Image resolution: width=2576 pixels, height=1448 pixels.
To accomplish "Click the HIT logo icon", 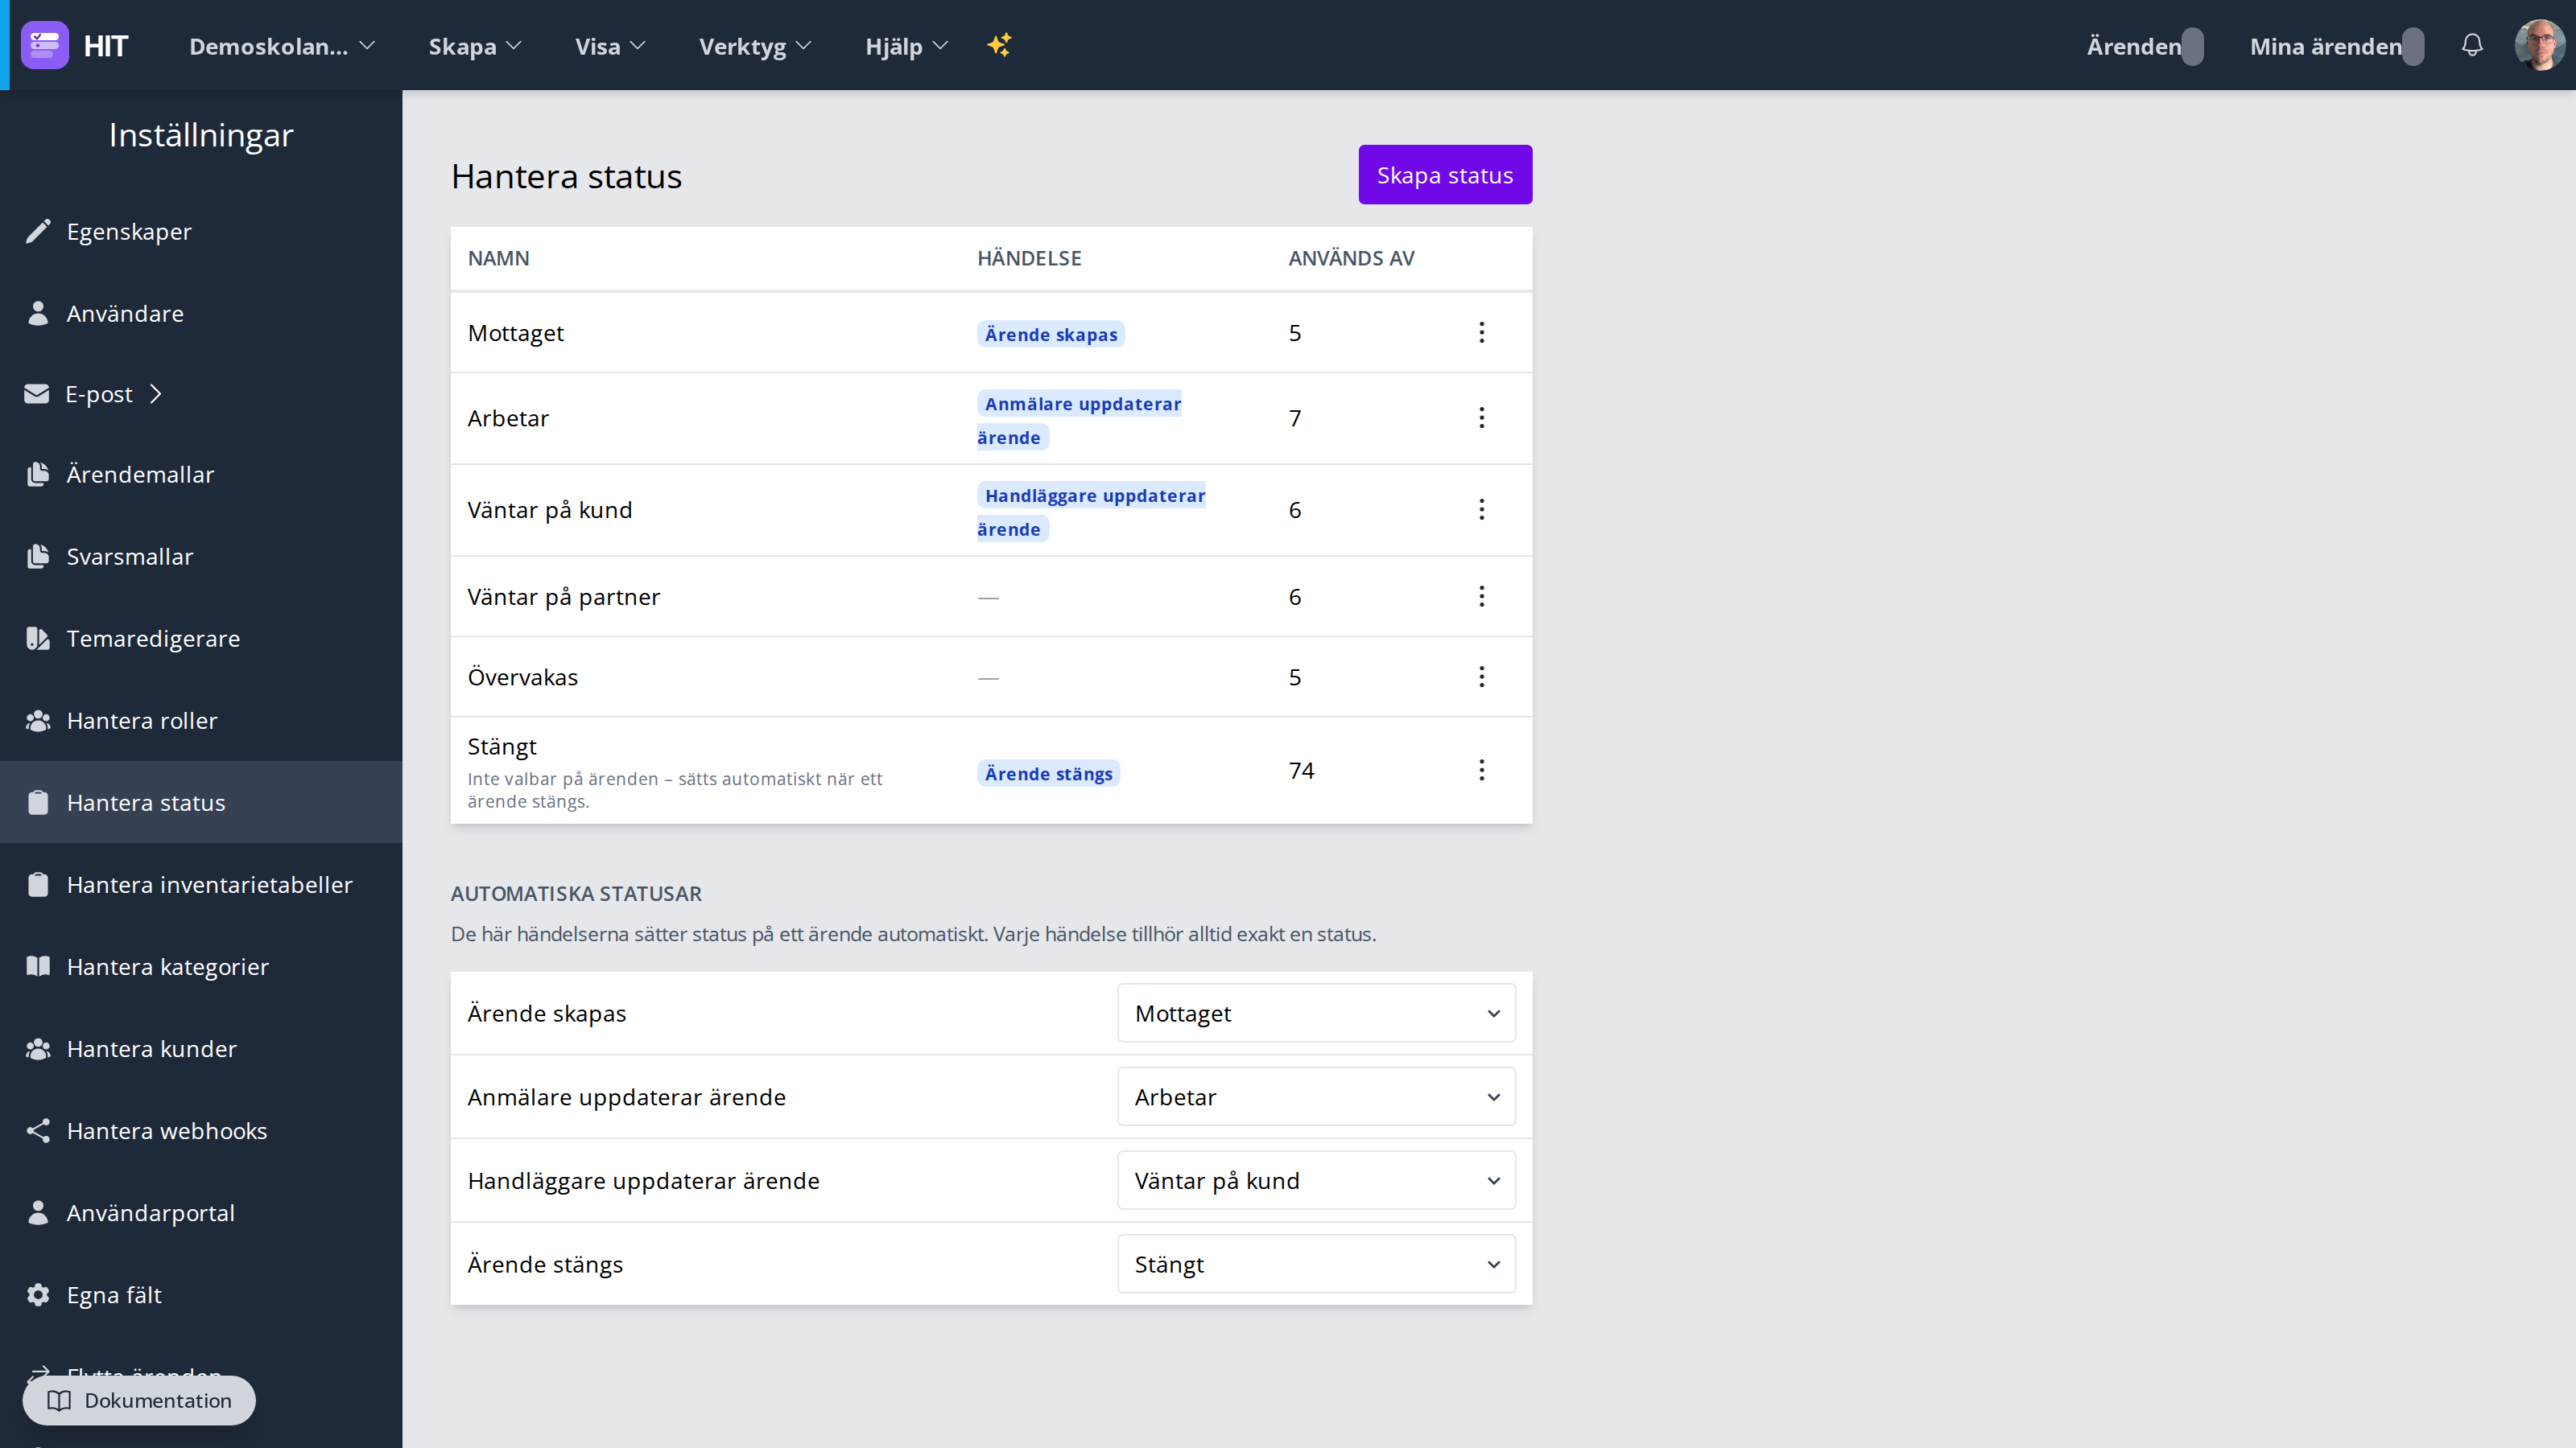I will (45, 45).
